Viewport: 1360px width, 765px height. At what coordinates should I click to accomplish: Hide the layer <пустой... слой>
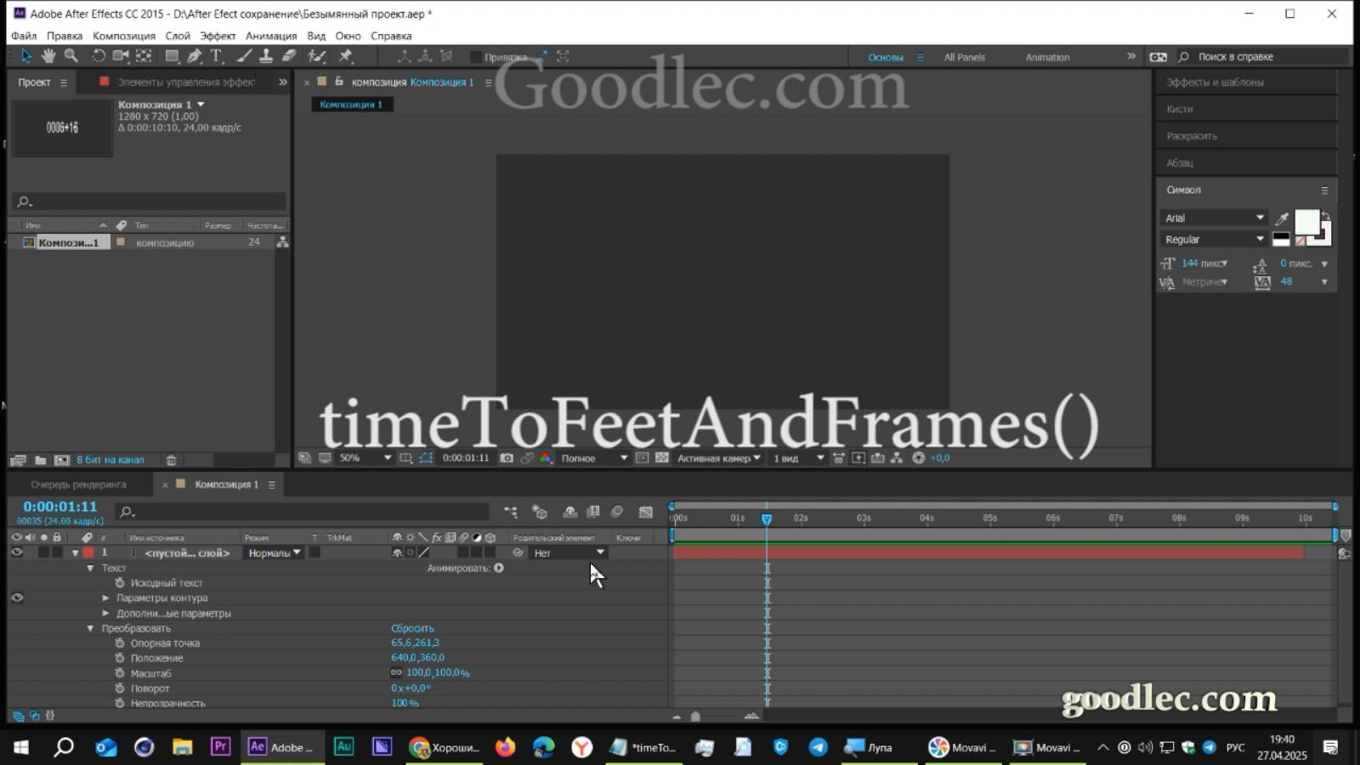pos(16,552)
